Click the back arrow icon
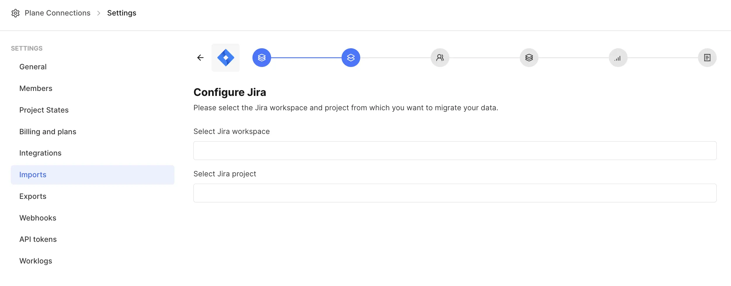This screenshot has height=286, width=731. 200,58
